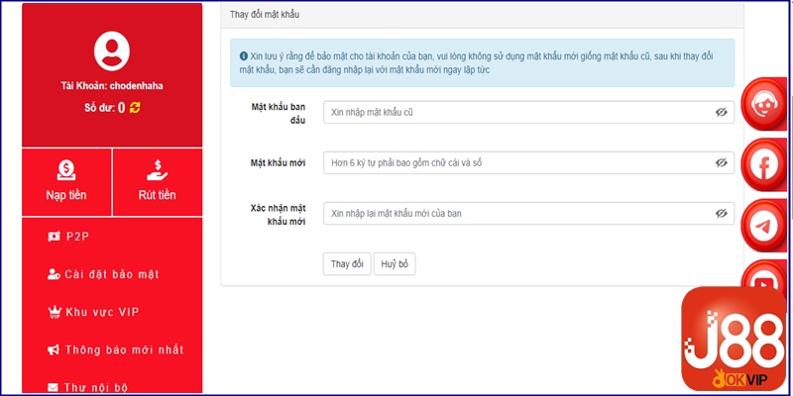Toggle visibility of Mật khẩu mới field
Image resolution: width=793 pixels, height=396 pixels.
(721, 162)
